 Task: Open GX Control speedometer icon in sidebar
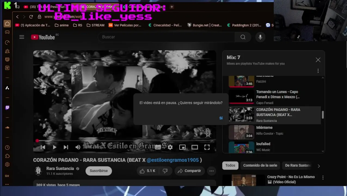7,42
